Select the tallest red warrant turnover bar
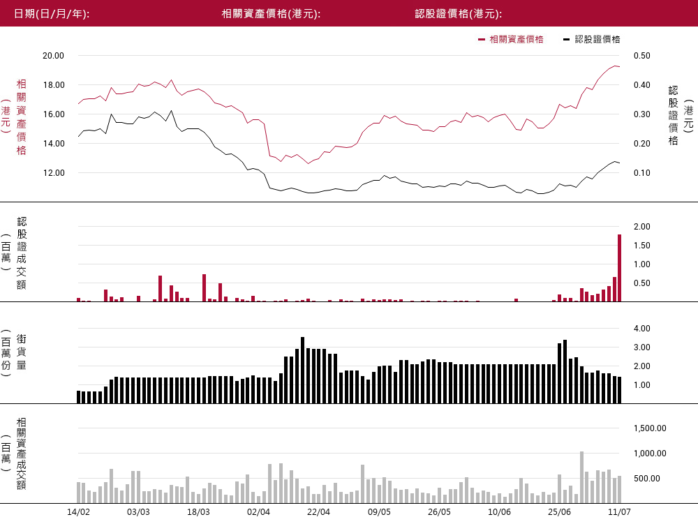This screenshot has width=698, height=524. pos(619,268)
